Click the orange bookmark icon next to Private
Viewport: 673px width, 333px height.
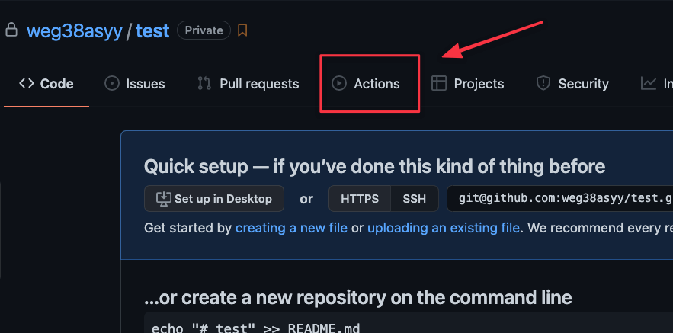pos(242,30)
